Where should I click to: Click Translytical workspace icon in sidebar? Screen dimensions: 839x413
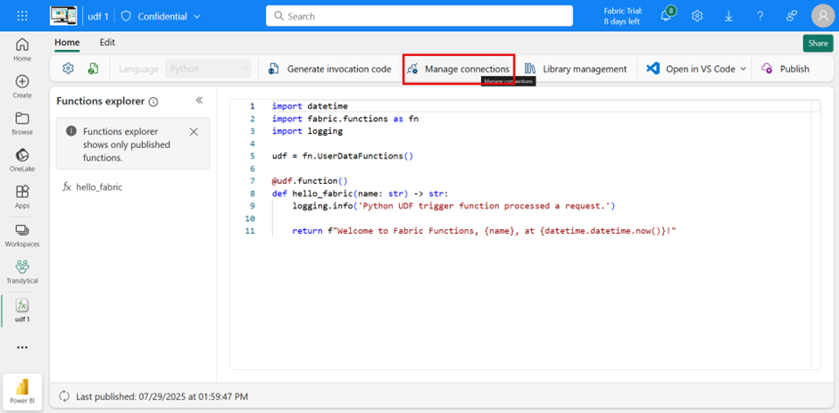coord(22,271)
